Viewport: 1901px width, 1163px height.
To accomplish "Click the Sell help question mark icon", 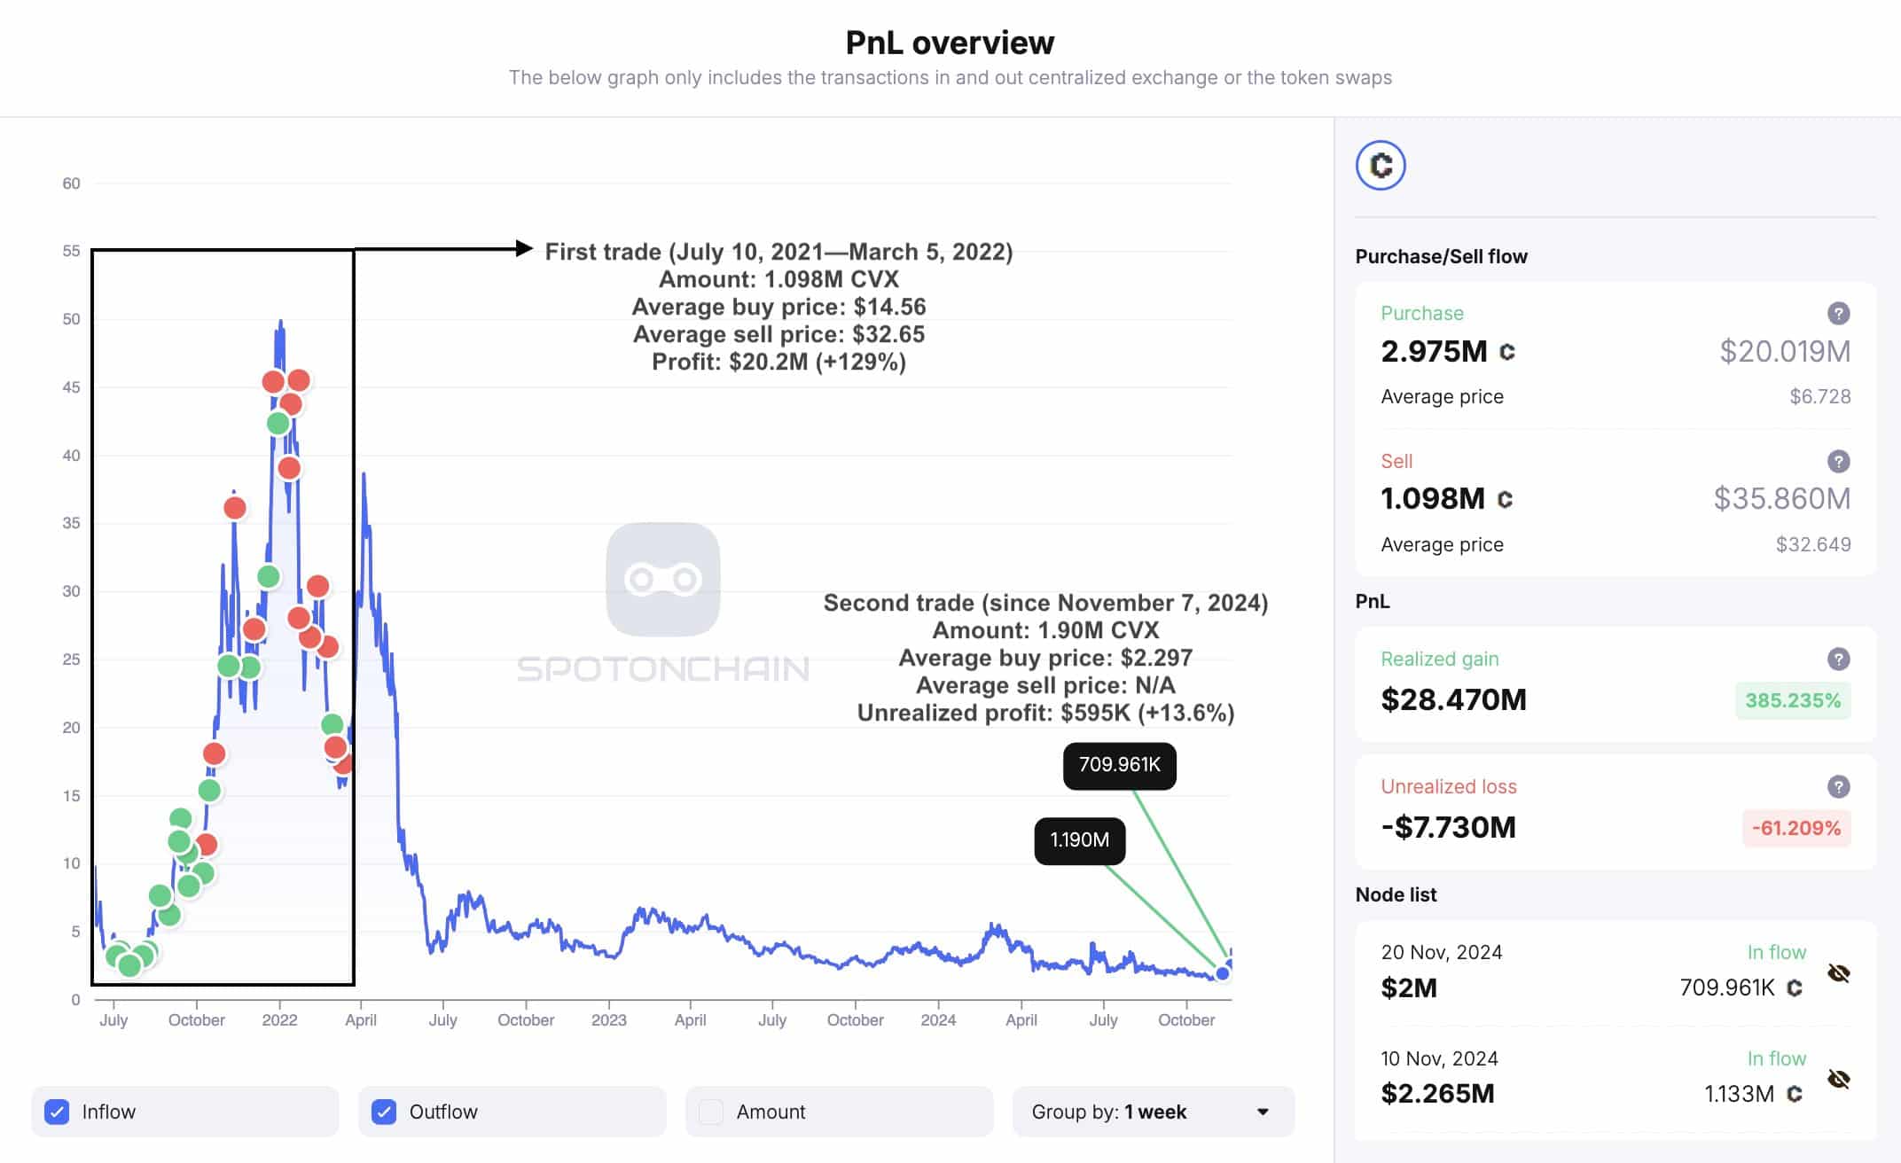I will point(1838,461).
